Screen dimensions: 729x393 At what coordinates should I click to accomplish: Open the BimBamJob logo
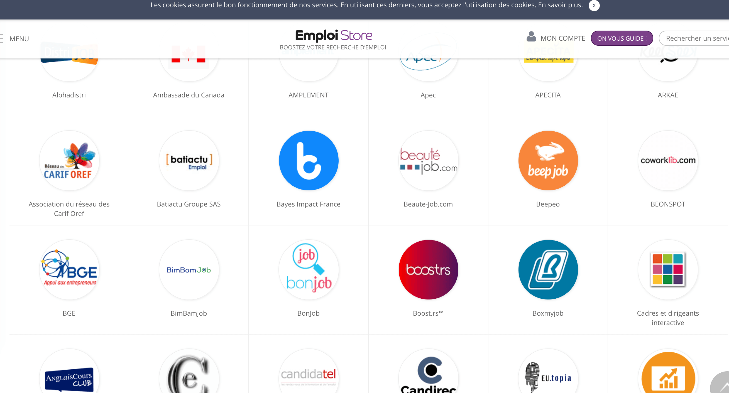coord(189,270)
